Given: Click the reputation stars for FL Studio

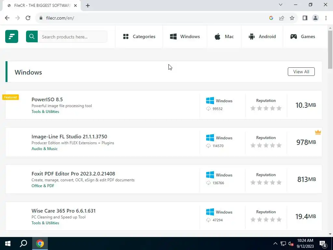Looking at the screenshot, I should (266, 146).
